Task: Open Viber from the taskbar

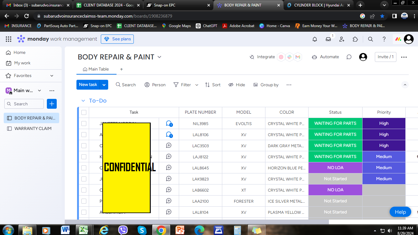Action: pos(123,229)
